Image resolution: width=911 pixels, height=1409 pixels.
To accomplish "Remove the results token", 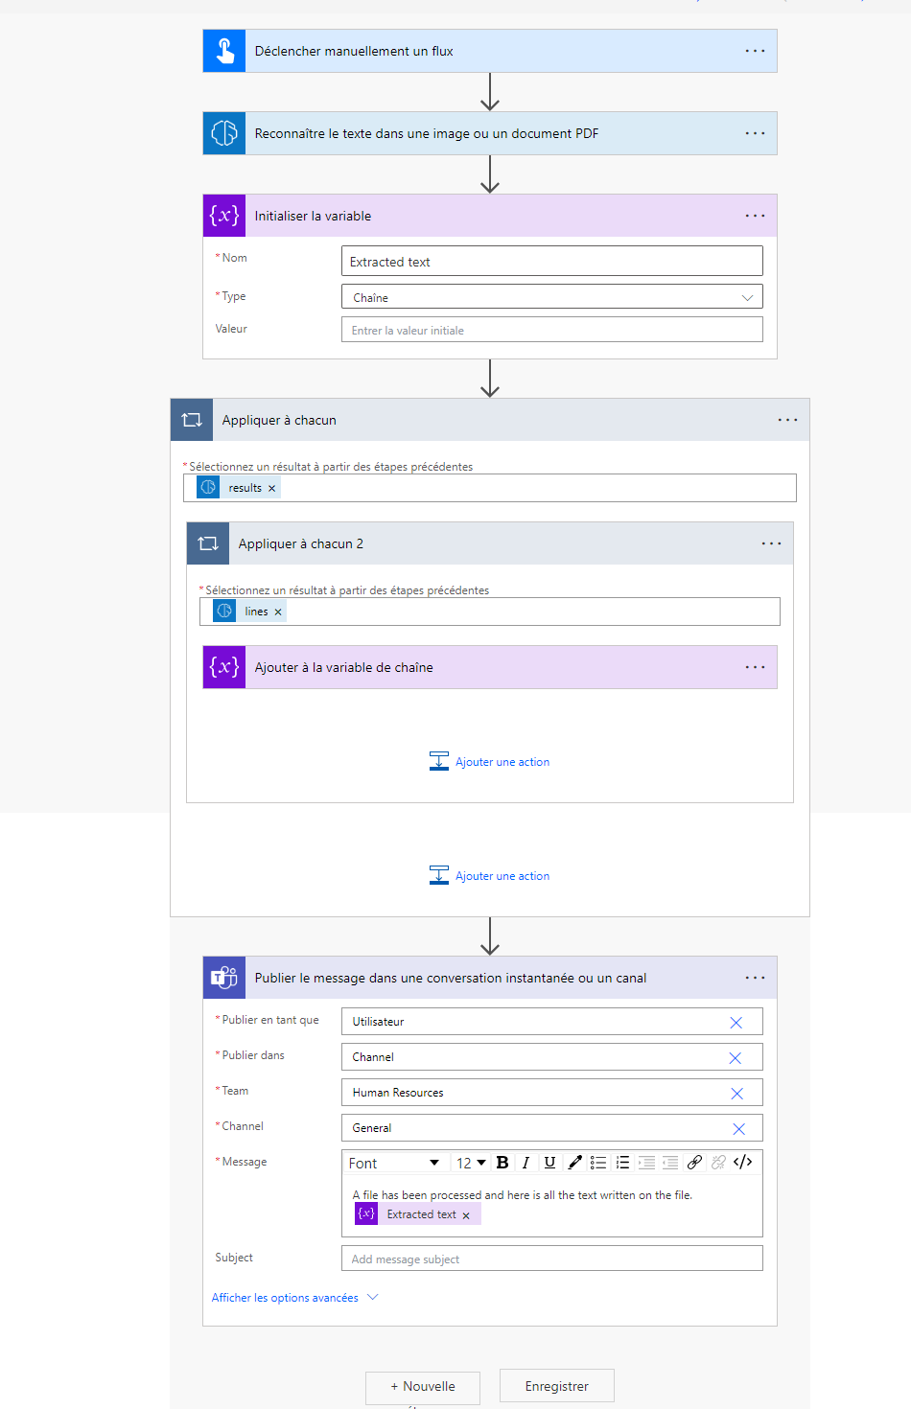I will point(272,489).
